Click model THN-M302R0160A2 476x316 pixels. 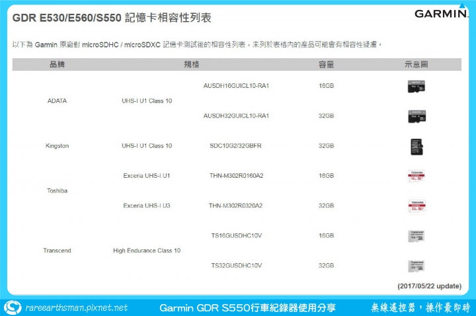pos(236,176)
